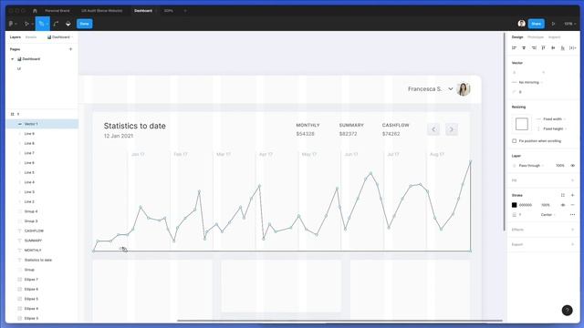The image size is (584, 328).
Task: Switch to the Inspect tab
Action: (554, 37)
